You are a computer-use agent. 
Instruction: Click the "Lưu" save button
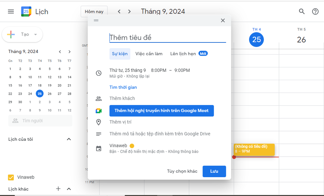coord(214,171)
